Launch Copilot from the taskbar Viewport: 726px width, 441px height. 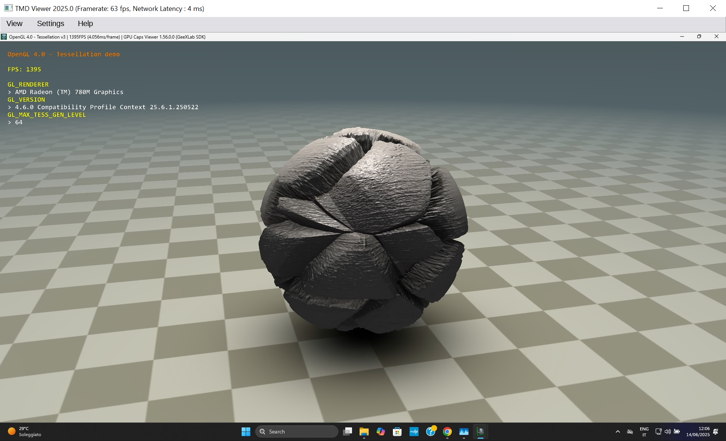point(381,432)
